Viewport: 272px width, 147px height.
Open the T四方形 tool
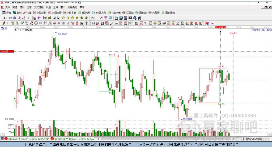point(84,13)
